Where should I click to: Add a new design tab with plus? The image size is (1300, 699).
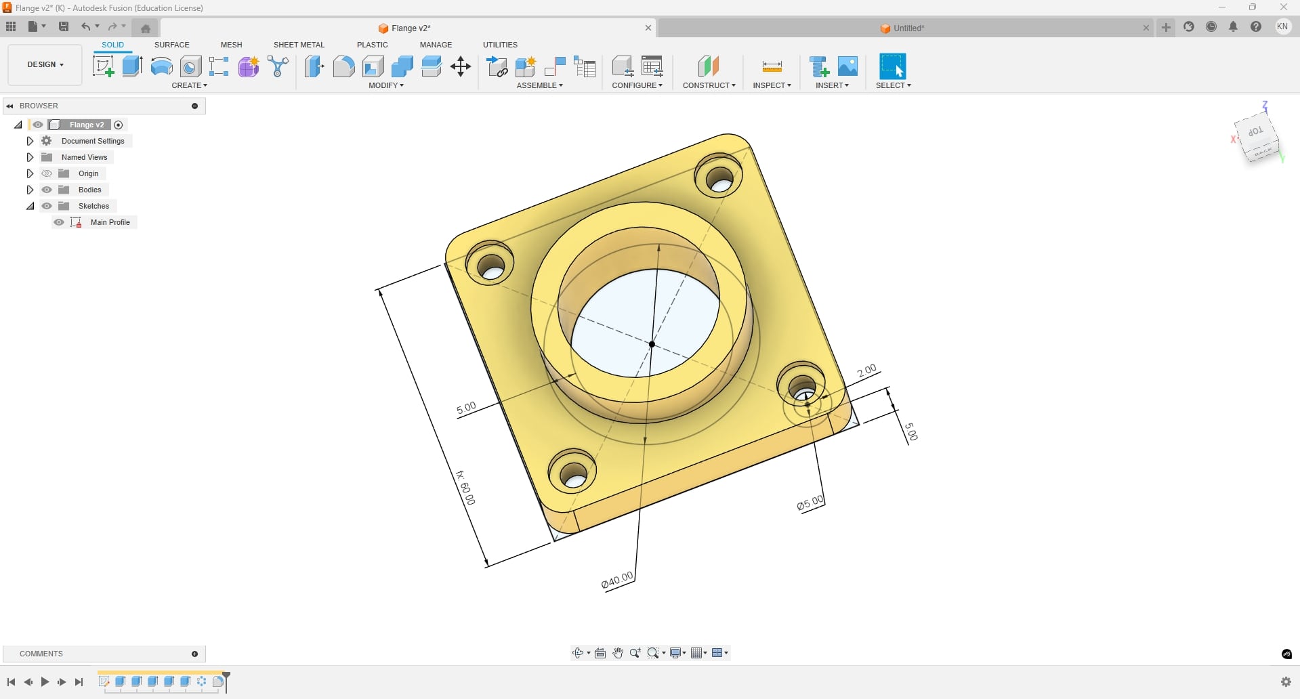click(1166, 27)
